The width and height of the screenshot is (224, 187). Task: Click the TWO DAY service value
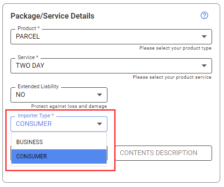coord(30,65)
